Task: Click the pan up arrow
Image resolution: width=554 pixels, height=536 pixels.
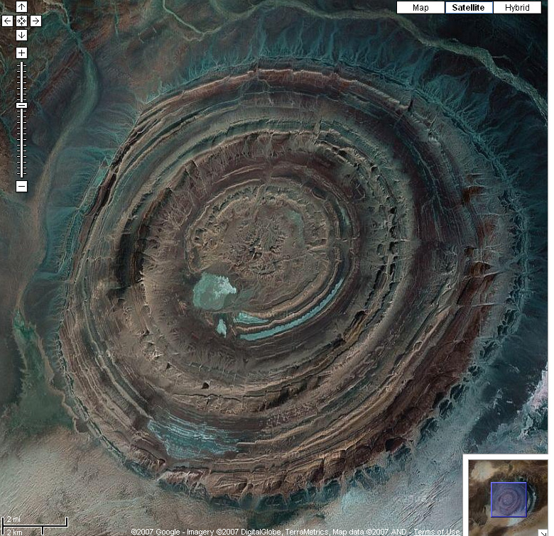Action: point(21,7)
